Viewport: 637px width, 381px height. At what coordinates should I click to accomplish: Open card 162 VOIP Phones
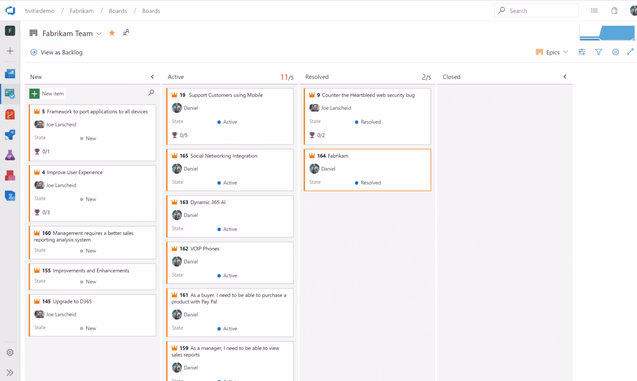pyautogui.click(x=204, y=248)
